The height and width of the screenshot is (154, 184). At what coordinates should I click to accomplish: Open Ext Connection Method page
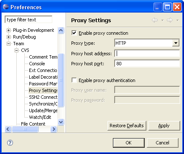[x=43, y=70]
